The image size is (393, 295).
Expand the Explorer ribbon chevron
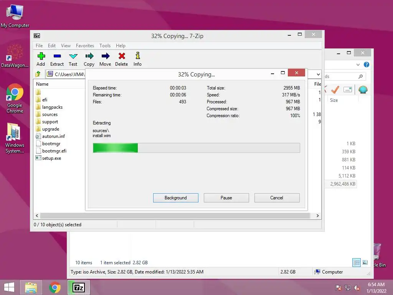pos(358,65)
